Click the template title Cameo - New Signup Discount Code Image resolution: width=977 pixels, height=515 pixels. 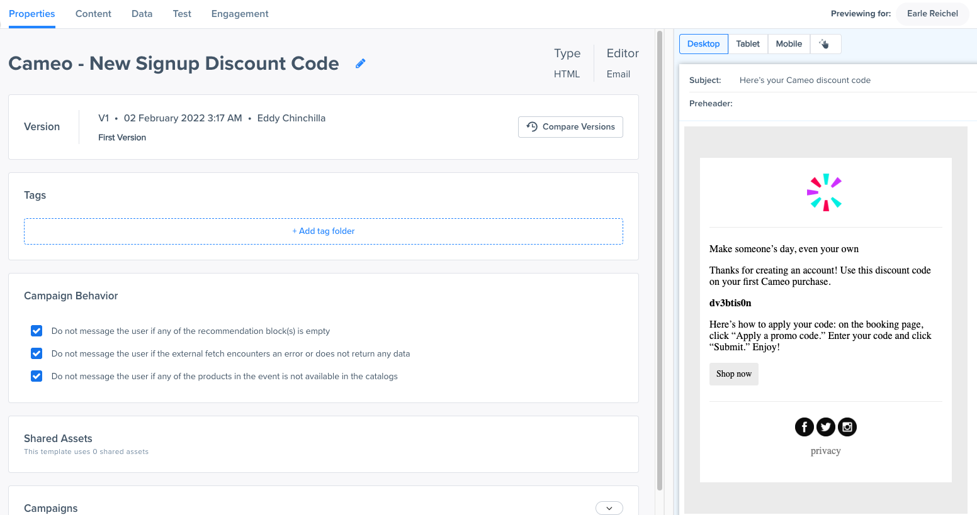point(174,64)
